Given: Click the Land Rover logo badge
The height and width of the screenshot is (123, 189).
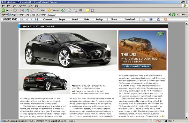Looking at the screenshot, I should click(x=161, y=33).
